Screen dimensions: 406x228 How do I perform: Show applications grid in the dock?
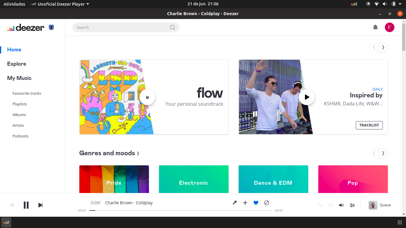(400, 222)
